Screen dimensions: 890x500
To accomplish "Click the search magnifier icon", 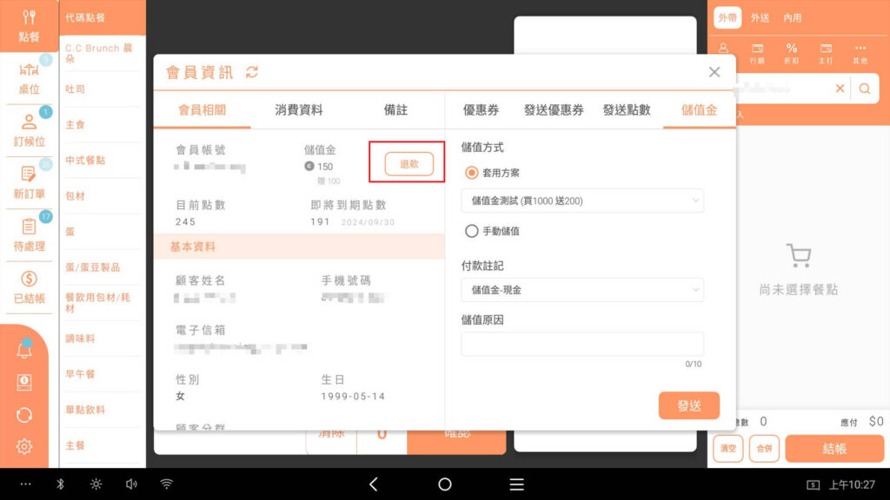I will coord(865,89).
